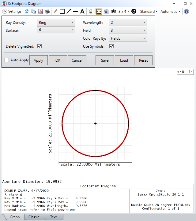Viewport: 196px width, 221px height.
Task: Switch to the Classic tab
Action: [x=34, y=217]
